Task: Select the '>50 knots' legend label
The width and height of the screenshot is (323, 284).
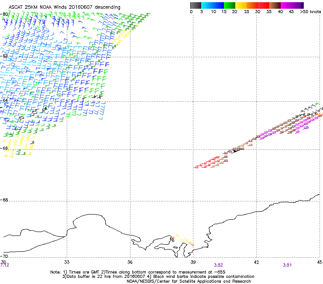Action: [x=310, y=12]
